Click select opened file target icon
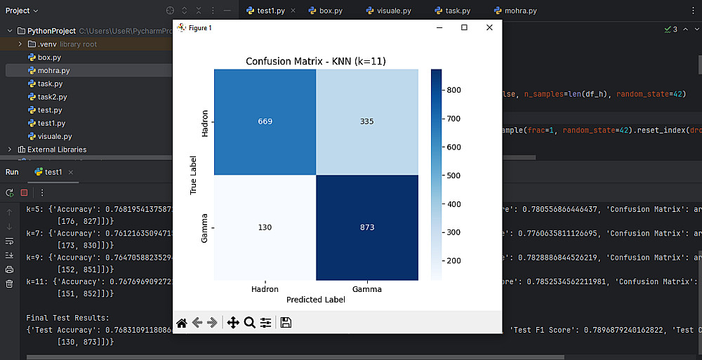The height and width of the screenshot is (360, 702). (x=170, y=11)
